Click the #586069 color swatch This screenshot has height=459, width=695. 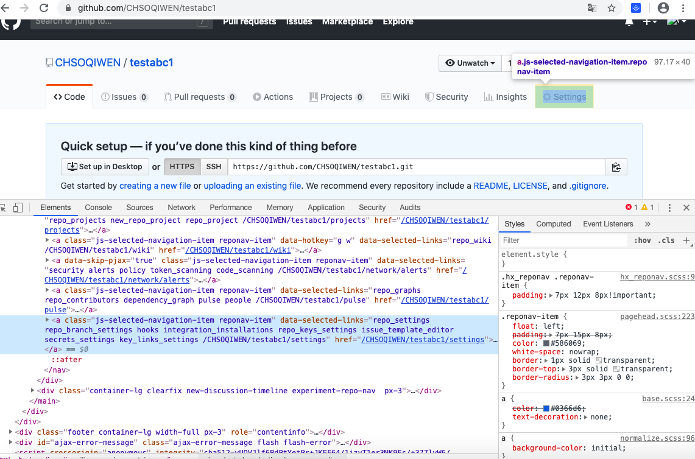546,343
